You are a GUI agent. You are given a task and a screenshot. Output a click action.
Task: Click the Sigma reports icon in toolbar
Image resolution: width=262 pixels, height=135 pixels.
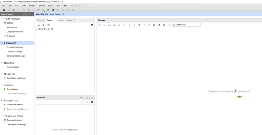coord(58,10)
